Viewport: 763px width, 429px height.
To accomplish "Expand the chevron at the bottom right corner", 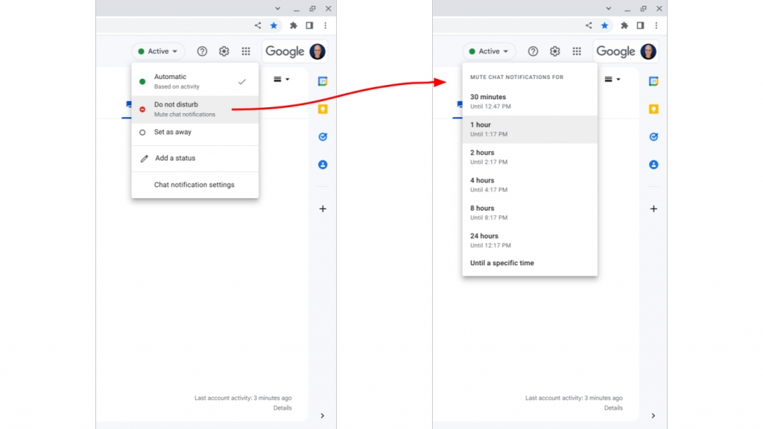I will [323, 416].
